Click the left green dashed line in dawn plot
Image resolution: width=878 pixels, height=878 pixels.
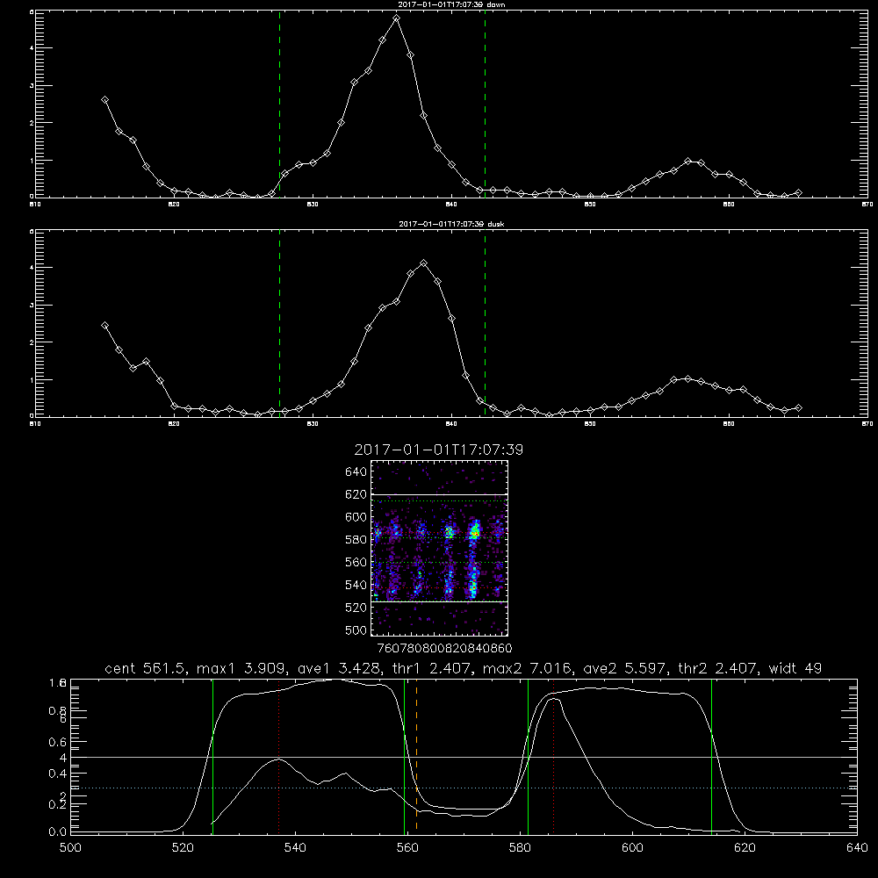pyautogui.click(x=280, y=104)
